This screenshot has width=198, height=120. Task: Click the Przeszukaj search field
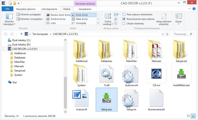(183, 34)
